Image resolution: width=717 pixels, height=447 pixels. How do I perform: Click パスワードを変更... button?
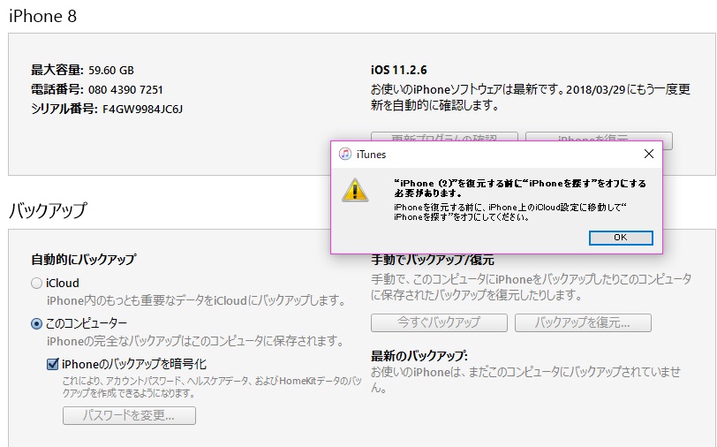pyautogui.click(x=129, y=415)
